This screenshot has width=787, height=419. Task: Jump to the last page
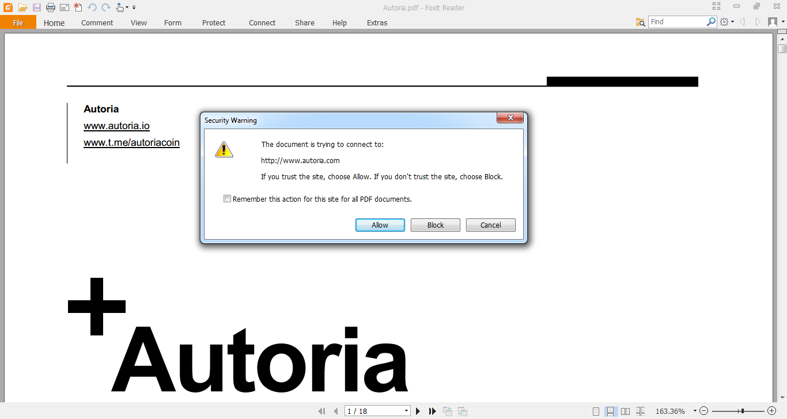click(x=433, y=411)
